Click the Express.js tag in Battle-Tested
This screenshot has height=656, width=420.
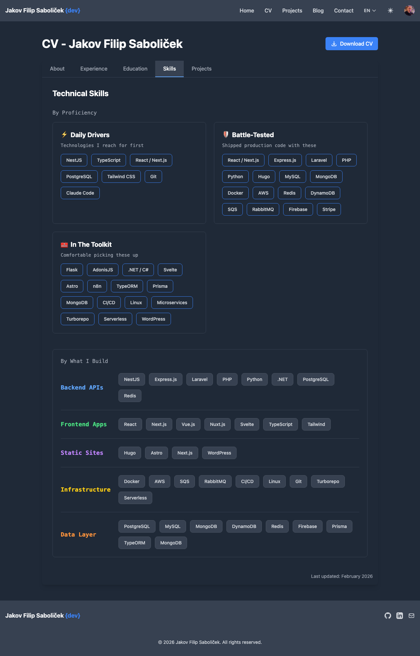click(x=285, y=160)
